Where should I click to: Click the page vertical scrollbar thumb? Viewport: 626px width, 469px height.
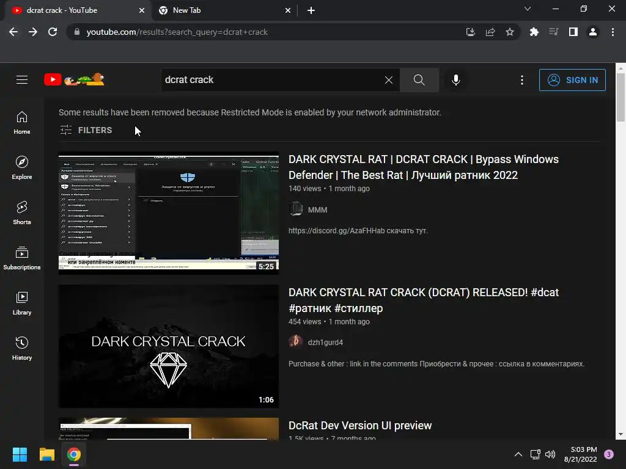pos(620,97)
